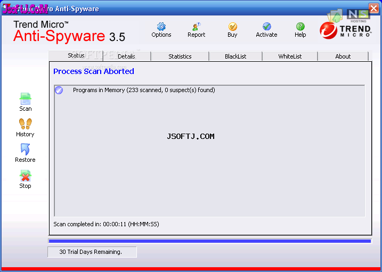The height and width of the screenshot is (272, 382).
Task: Click the Programs in Memory checkmark icon
Action: 59,90
